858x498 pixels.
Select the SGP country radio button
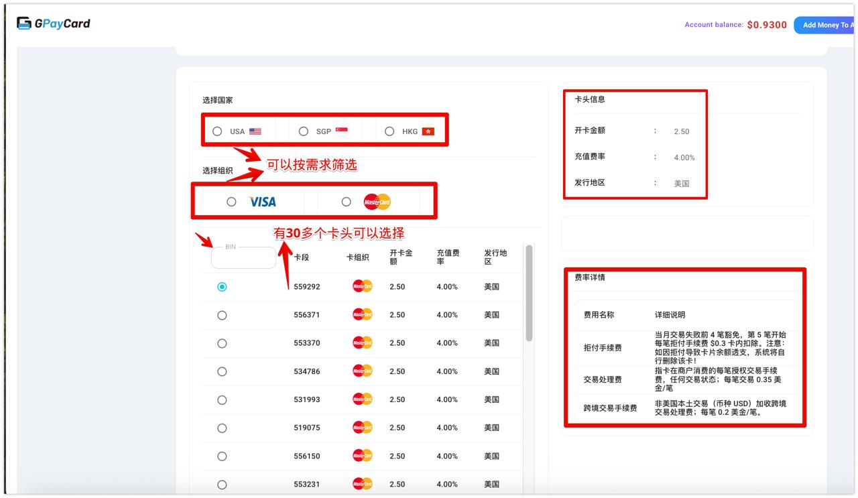[x=304, y=131]
